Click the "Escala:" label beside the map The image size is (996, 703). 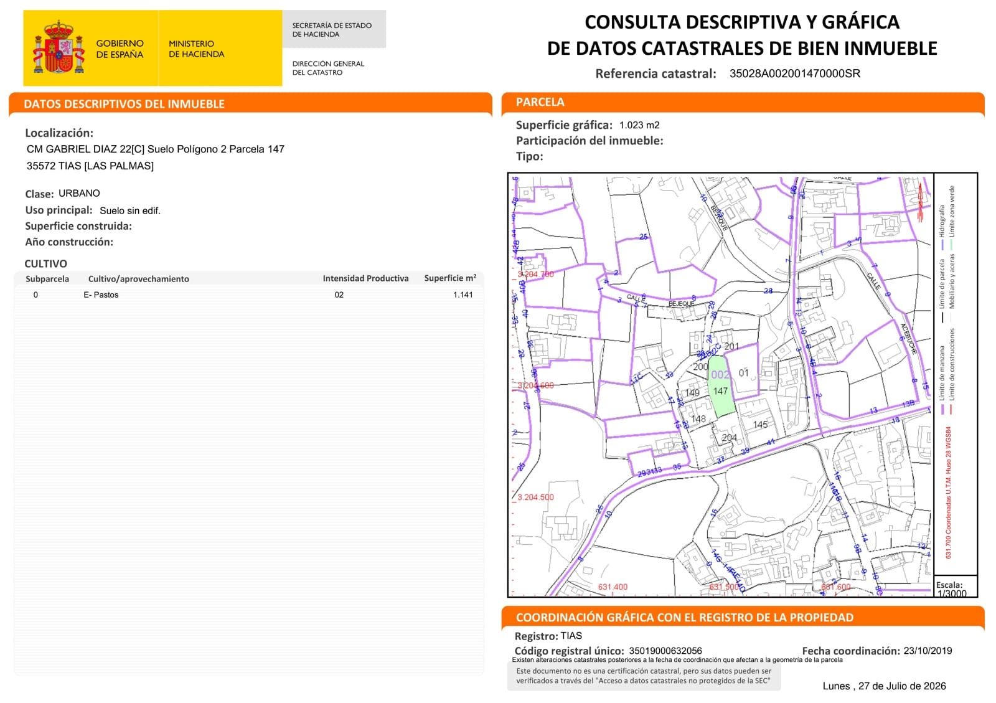[949, 585]
